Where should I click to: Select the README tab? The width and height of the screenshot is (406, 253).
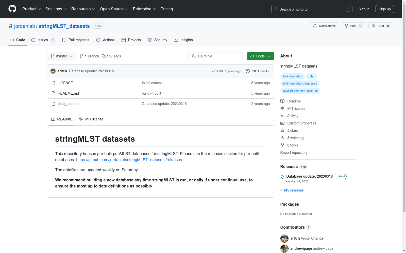point(62,119)
